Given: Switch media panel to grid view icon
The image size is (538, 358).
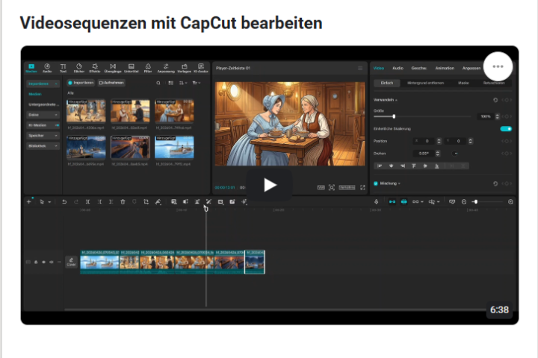Looking at the screenshot, I should coord(170,83).
